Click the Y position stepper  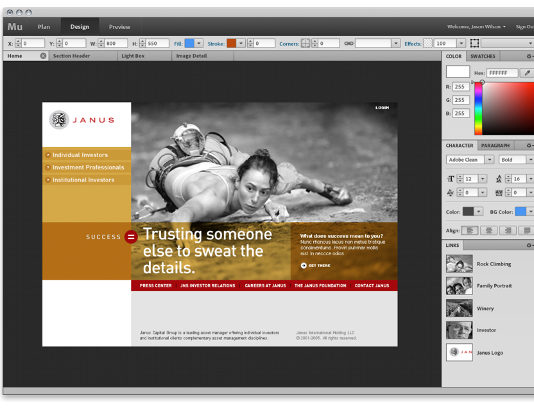59,43
